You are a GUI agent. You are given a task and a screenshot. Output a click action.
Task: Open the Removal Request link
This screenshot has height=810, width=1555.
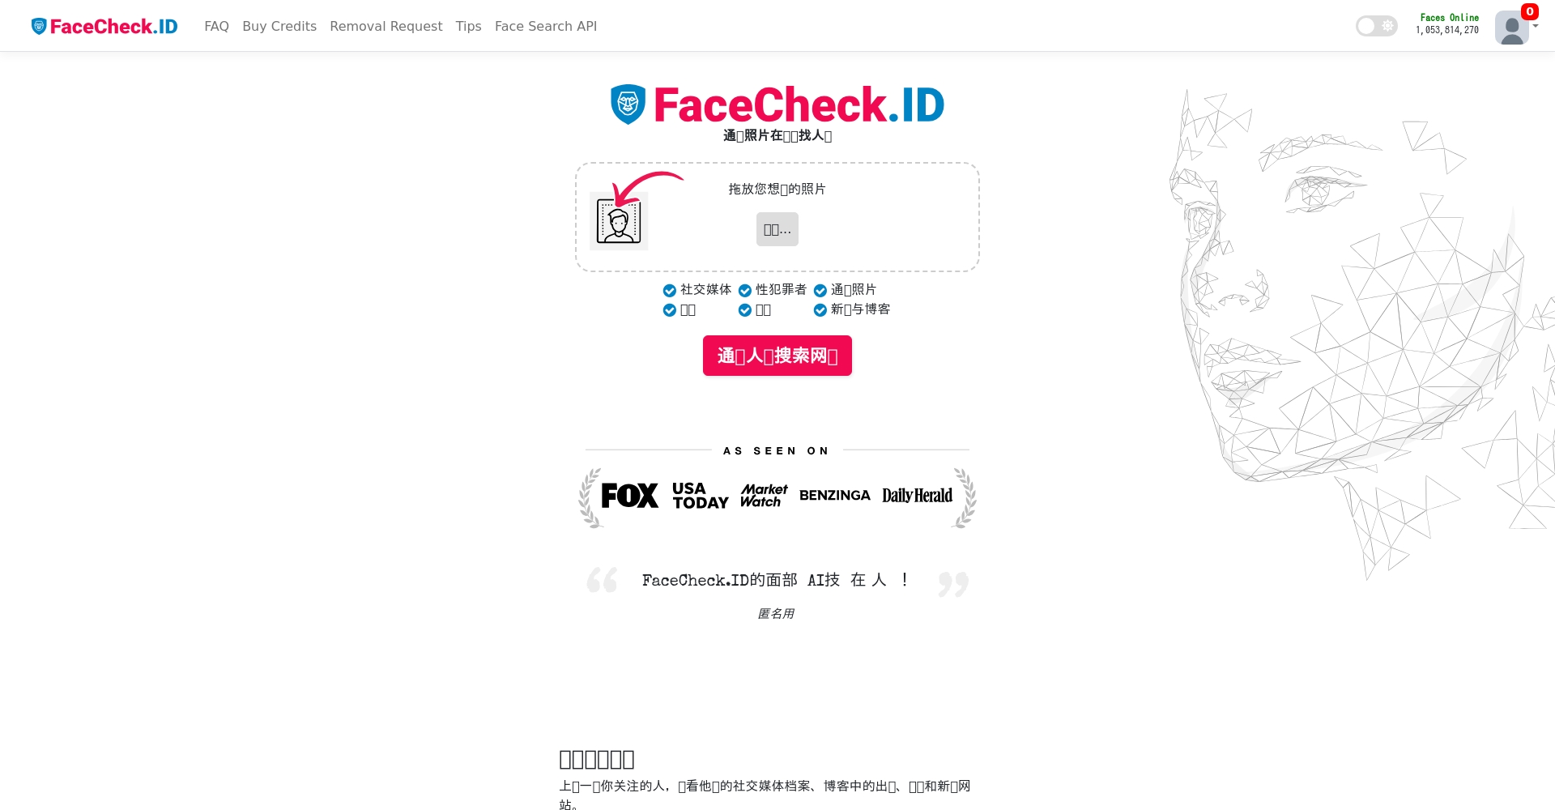[x=386, y=26]
